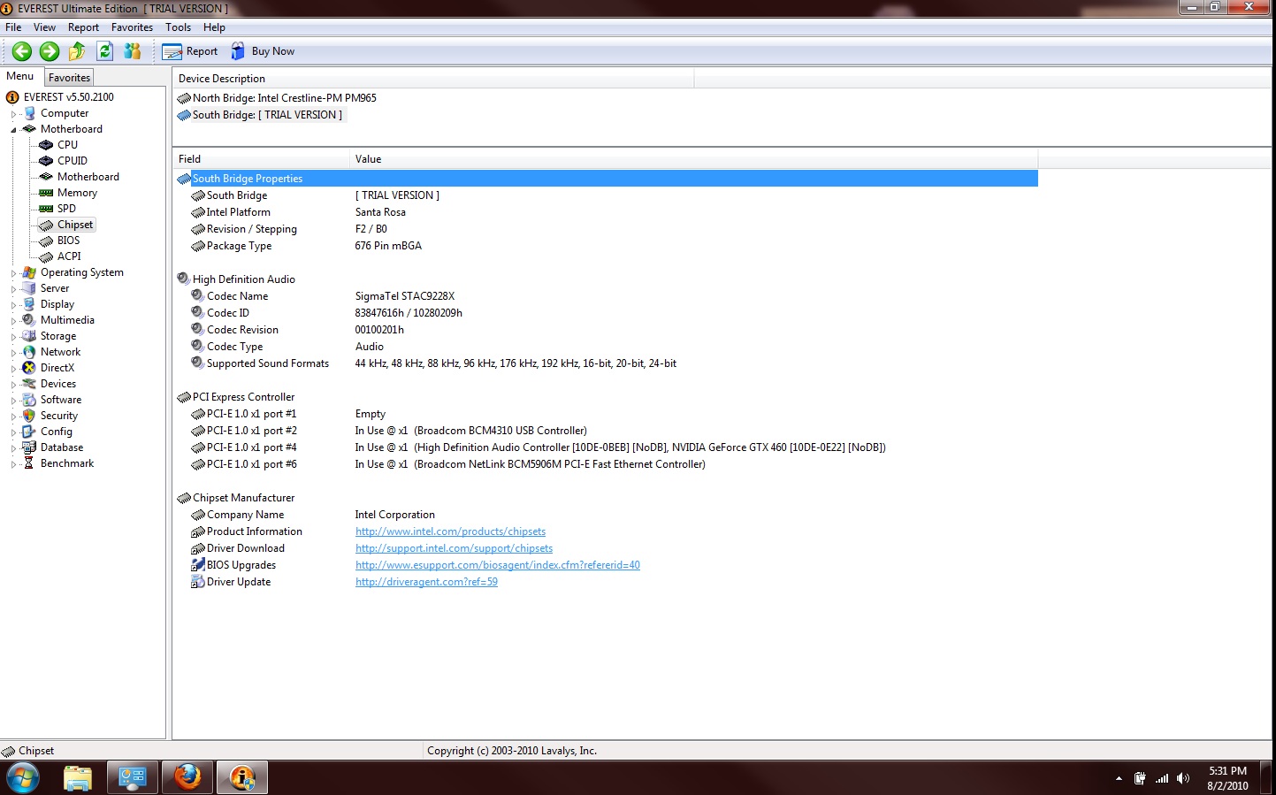
Task: Click the Buy Now toolbar button
Action: [x=263, y=51]
